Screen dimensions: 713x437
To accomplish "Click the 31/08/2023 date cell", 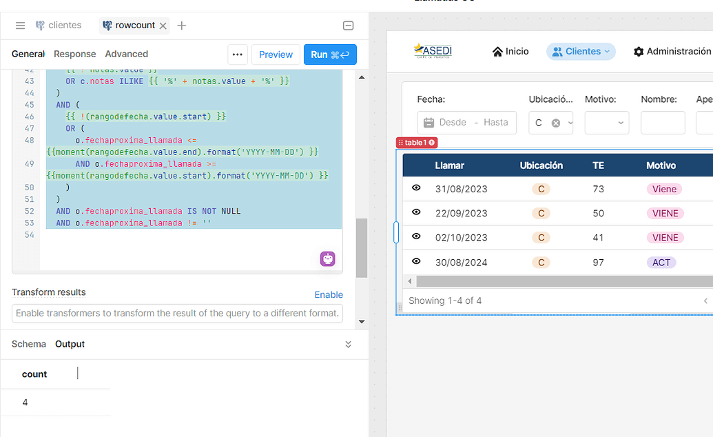I will tap(461, 189).
